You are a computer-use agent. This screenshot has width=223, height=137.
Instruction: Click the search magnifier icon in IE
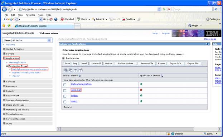pyautogui.click(x=215, y=9)
